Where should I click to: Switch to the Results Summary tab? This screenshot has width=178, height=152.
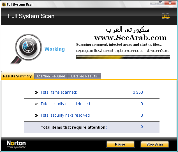[17, 76]
